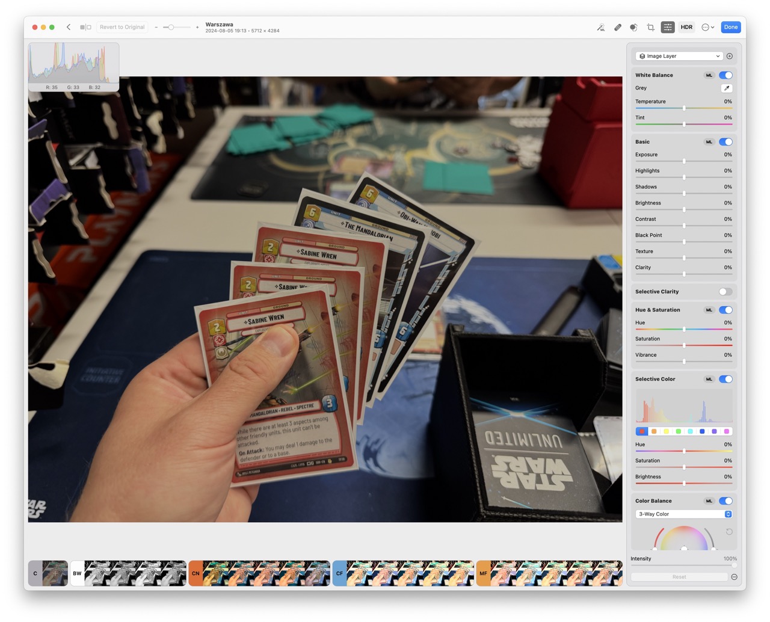
Task: Toggle Selective Color switch
Action: click(x=725, y=379)
